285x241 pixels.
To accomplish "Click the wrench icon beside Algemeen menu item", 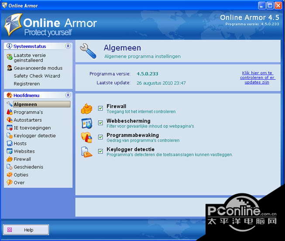I will pyautogui.click(x=10, y=104).
